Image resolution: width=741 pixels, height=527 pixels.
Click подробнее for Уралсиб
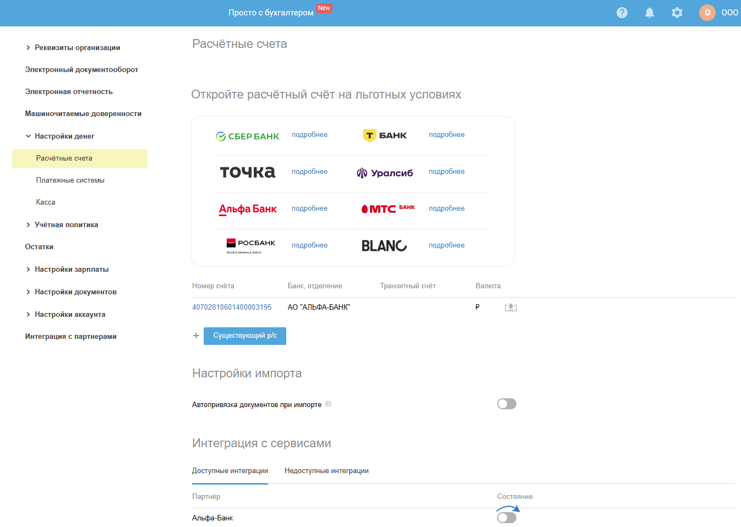coord(446,172)
